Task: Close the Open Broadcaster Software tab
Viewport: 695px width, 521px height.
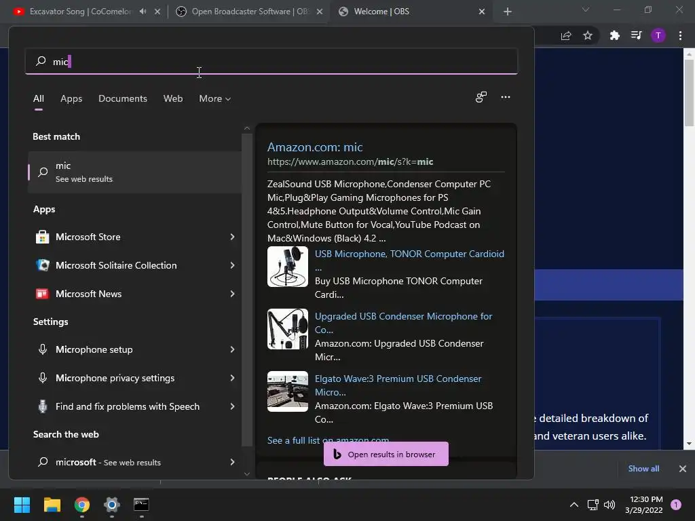Action: coord(320,12)
